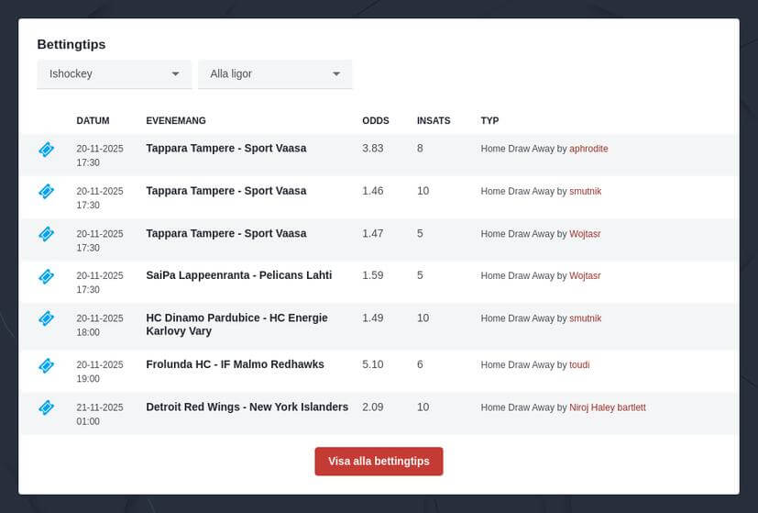Visit Niroj Haley bartlett's profile link
The height and width of the screenshot is (513, 758).
607,407
